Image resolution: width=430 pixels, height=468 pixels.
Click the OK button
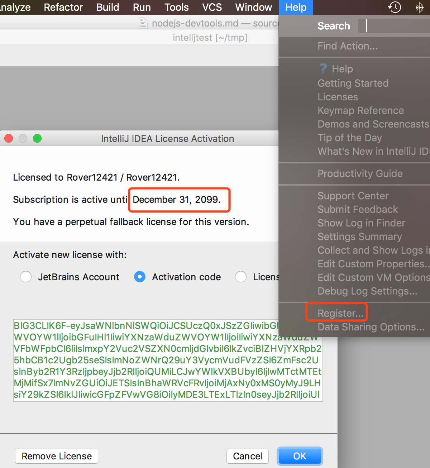pyautogui.click(x=300, y=456)
